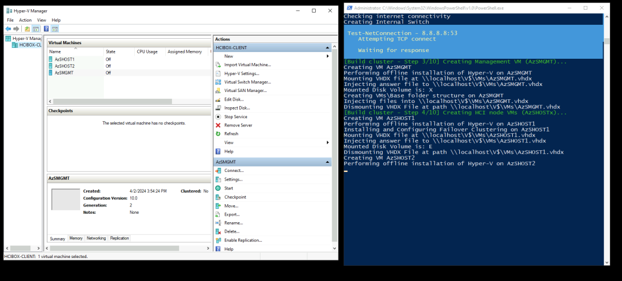Click the tree pane right scroll arrow
622x281 pixels.
tap(39, 248)
